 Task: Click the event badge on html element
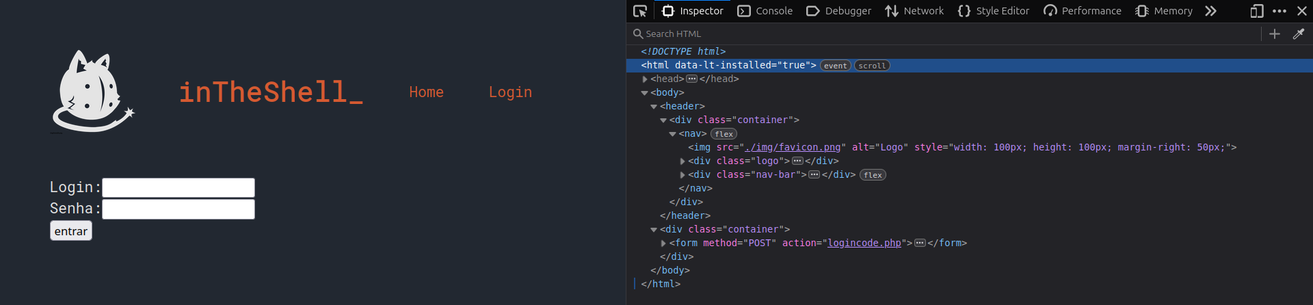pos(835,66)
